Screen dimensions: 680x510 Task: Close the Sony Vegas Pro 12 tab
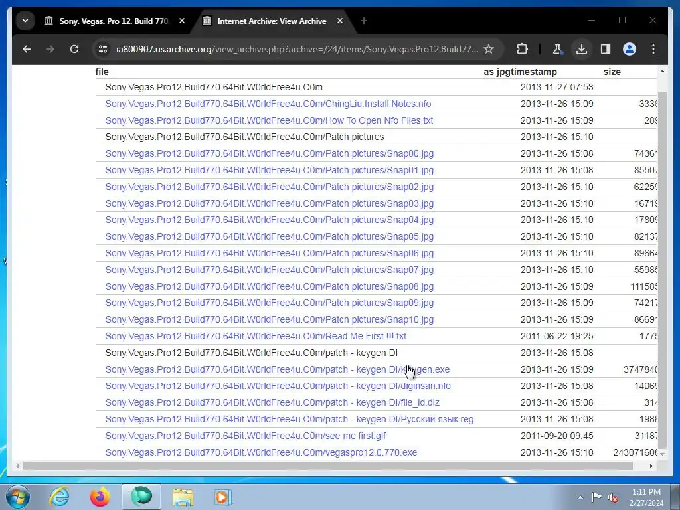[182, 21]
